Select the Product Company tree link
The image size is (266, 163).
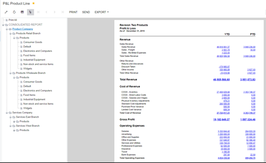click(23, 29)
